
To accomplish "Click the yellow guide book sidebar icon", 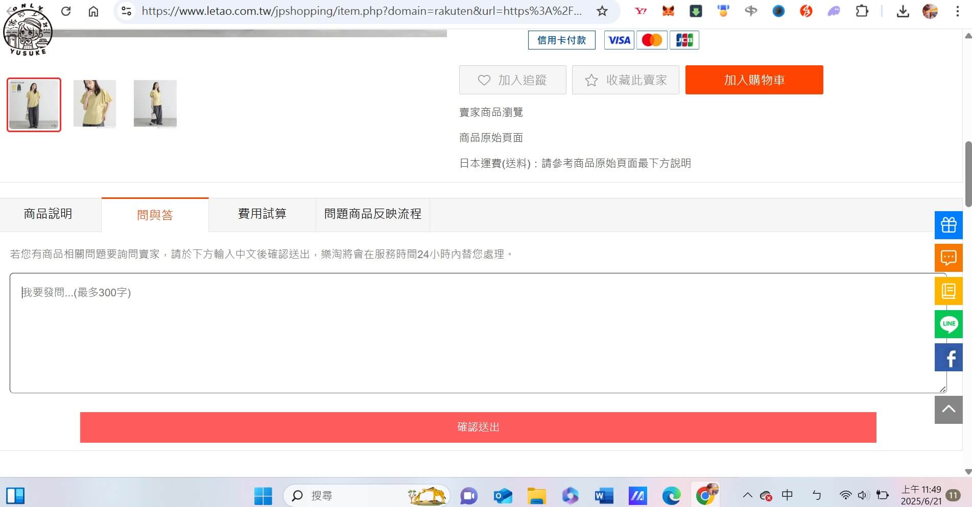I will (948, 291).
